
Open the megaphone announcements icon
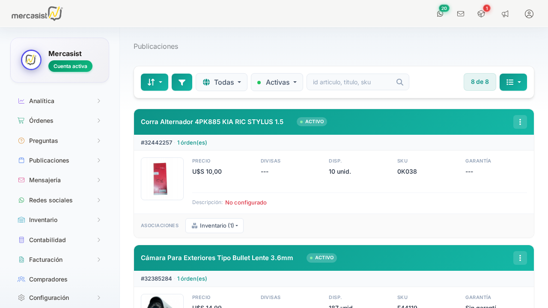click(x=505, y=14)
